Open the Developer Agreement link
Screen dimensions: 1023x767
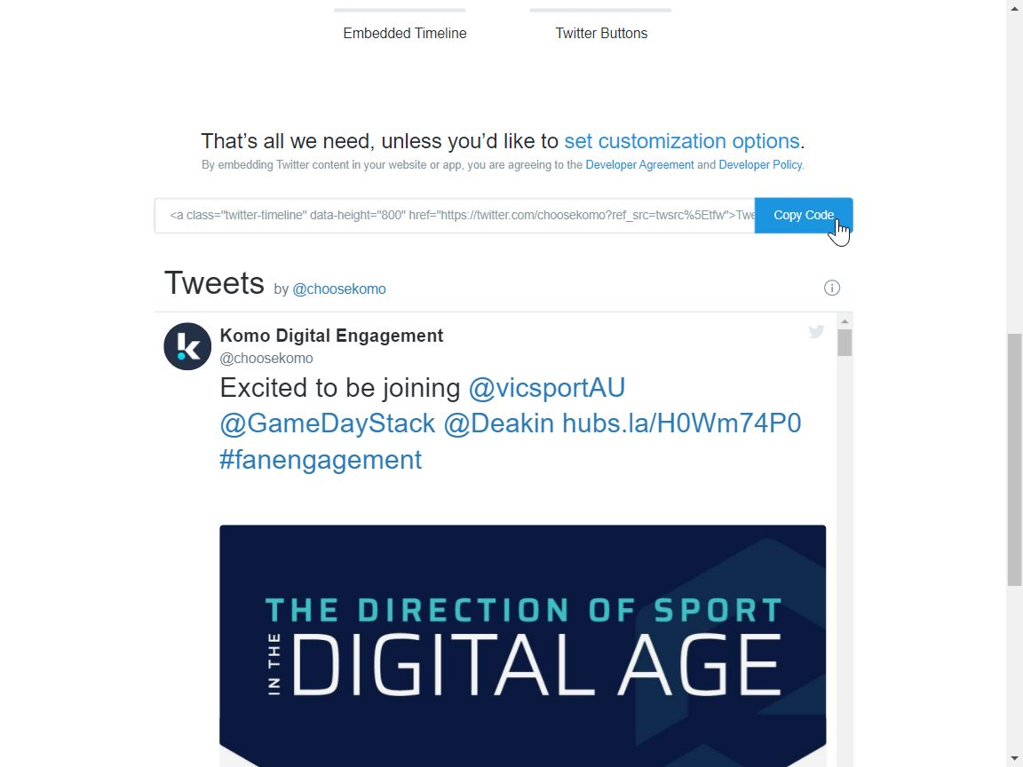(x=639, y=165)
